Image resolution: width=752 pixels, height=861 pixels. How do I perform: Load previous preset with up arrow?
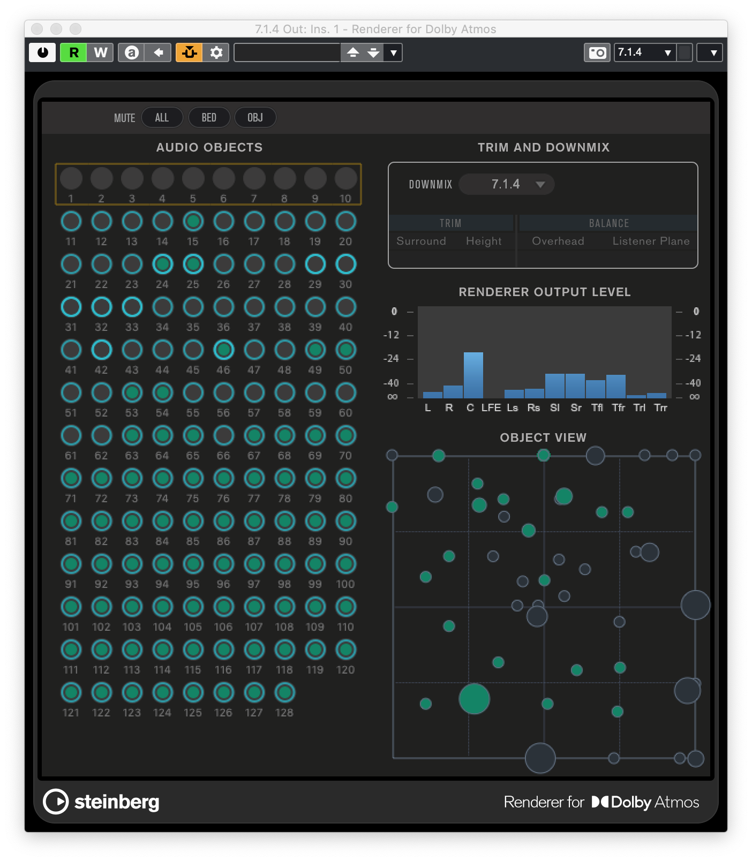point(353,52)
